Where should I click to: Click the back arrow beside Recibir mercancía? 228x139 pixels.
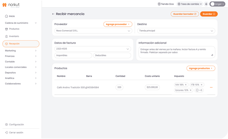53,14
